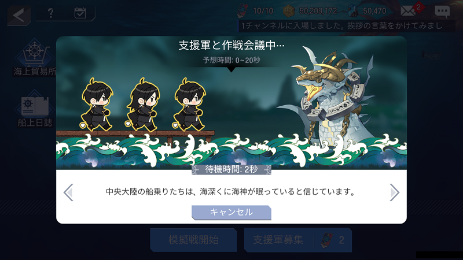Tap the 待機時間 waiting time label
This screenshot has width=463, height=260.
coord(231,169)
